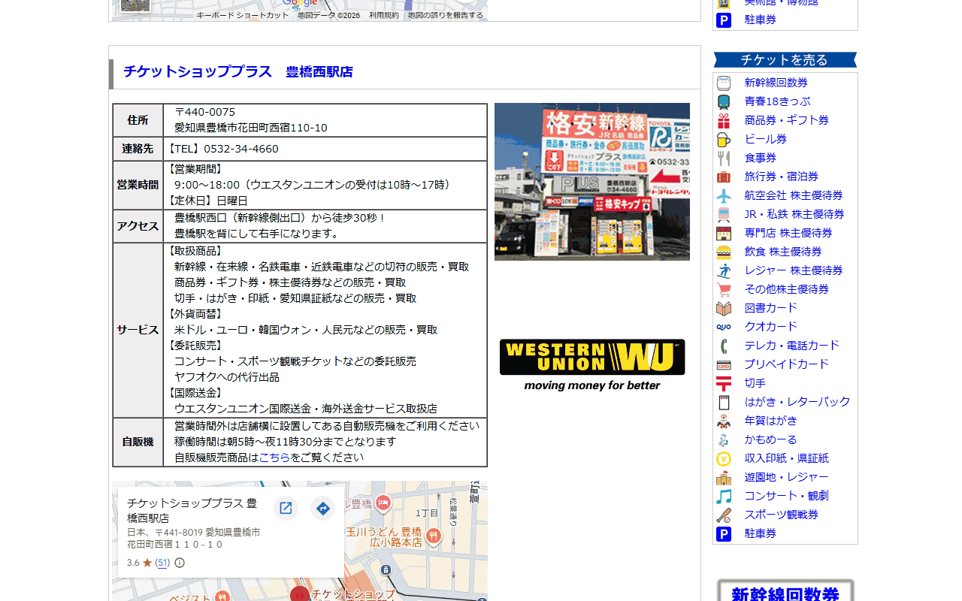The width and height of the screenshot is (962, 601).
Task: Open the はがき・レターパック link
Action: coord(797,402)
